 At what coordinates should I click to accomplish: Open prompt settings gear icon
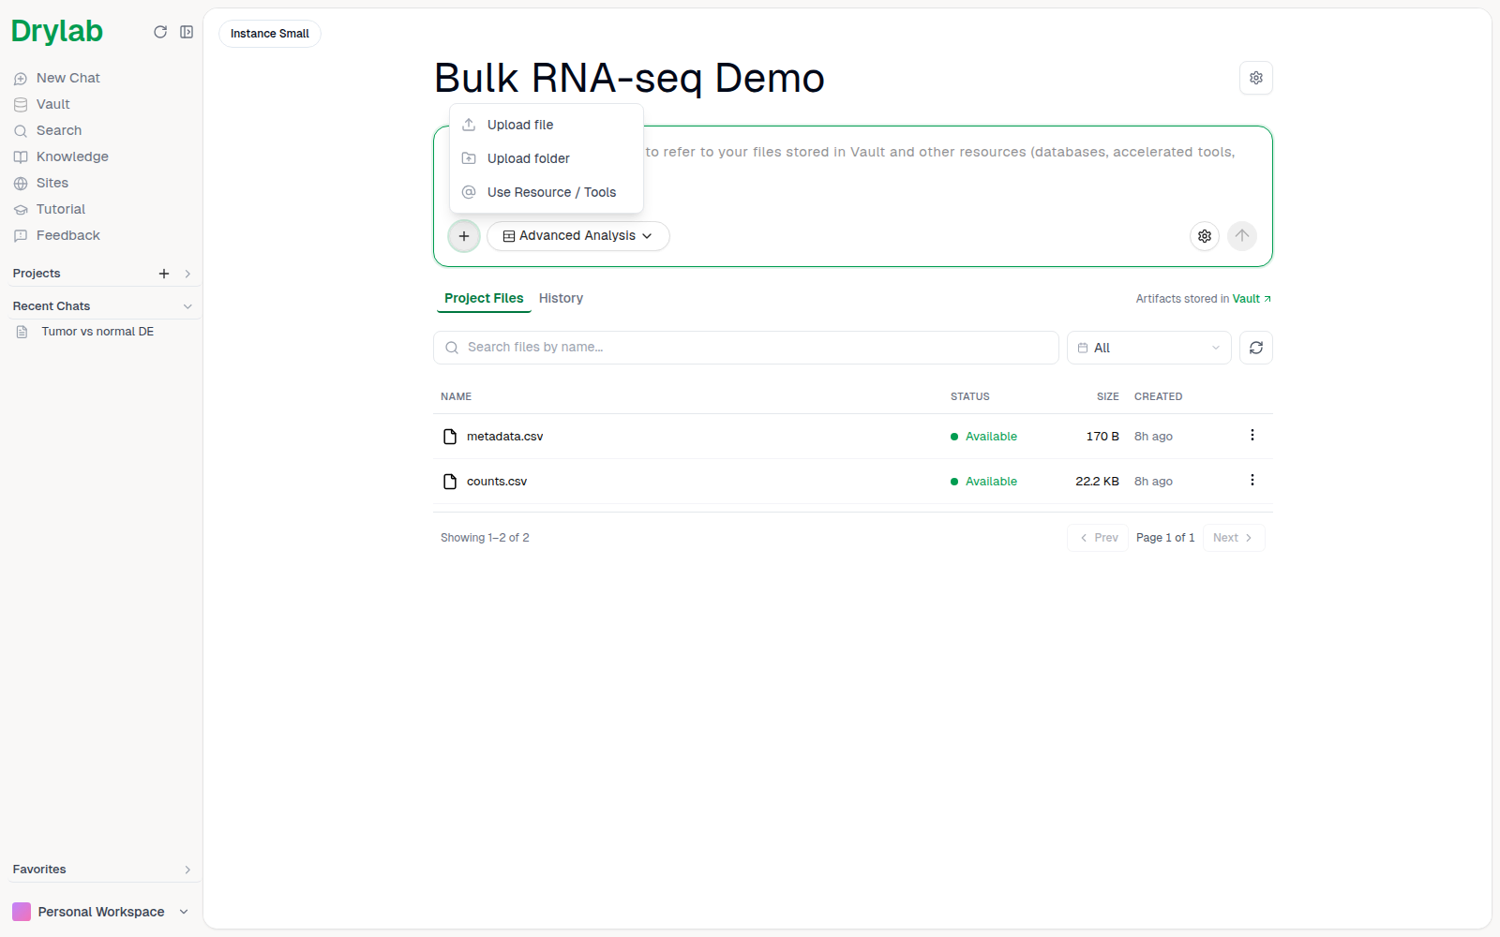point(1205,236)
